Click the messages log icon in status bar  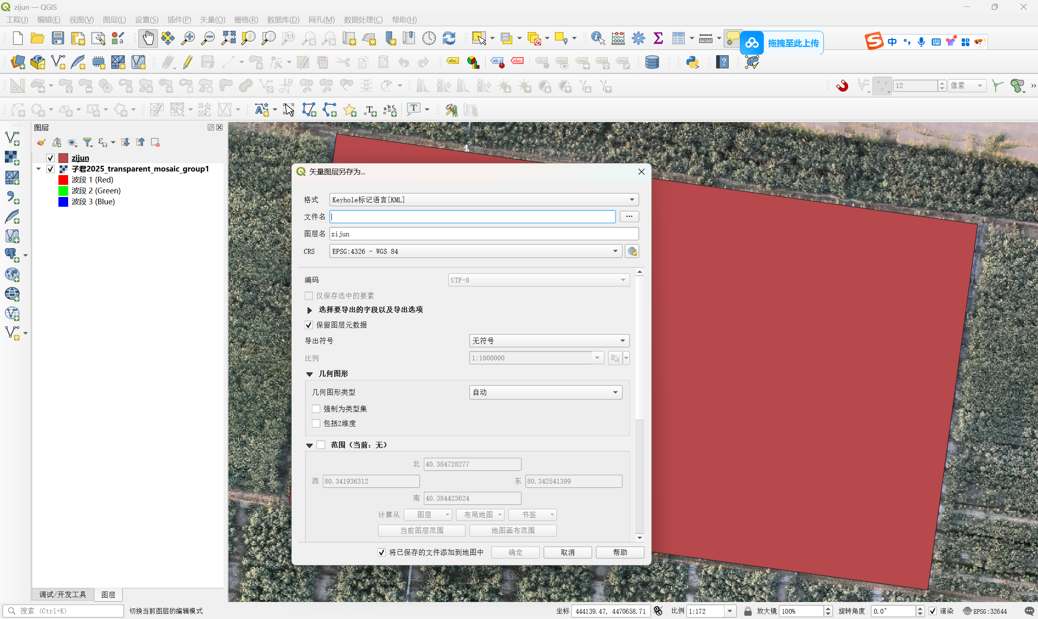tap(1029, 611)
